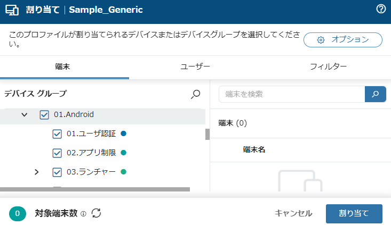Uncheck the 01.Android checkbox

click(44, 114)
